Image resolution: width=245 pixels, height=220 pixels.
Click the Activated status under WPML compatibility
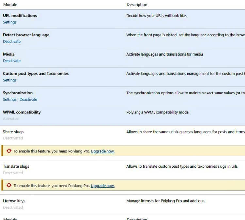tap(11, 119)
